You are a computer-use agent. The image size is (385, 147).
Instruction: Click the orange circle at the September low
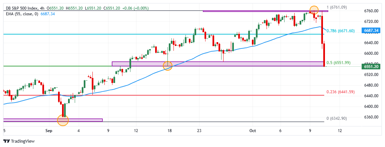click(x=63, y=120)
